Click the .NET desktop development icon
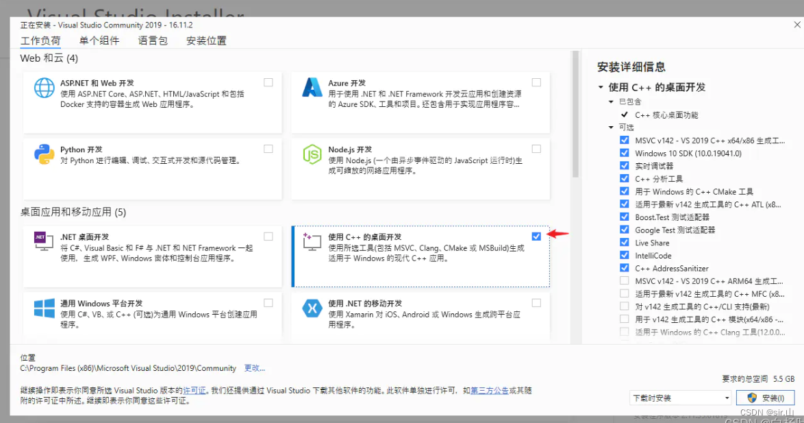Image resolution: width=804 pixels, height=423 pixels. pos(45,241)
